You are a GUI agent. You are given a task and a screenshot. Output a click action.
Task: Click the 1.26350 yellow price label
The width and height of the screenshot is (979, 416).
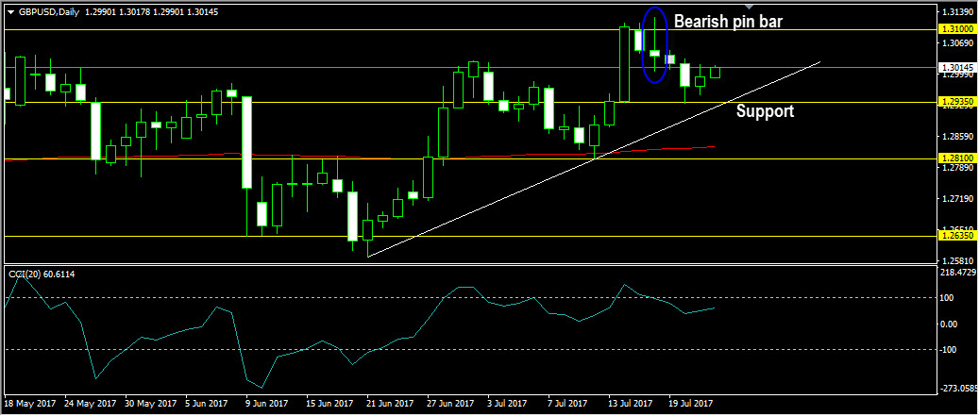click(x=955, y=237)
